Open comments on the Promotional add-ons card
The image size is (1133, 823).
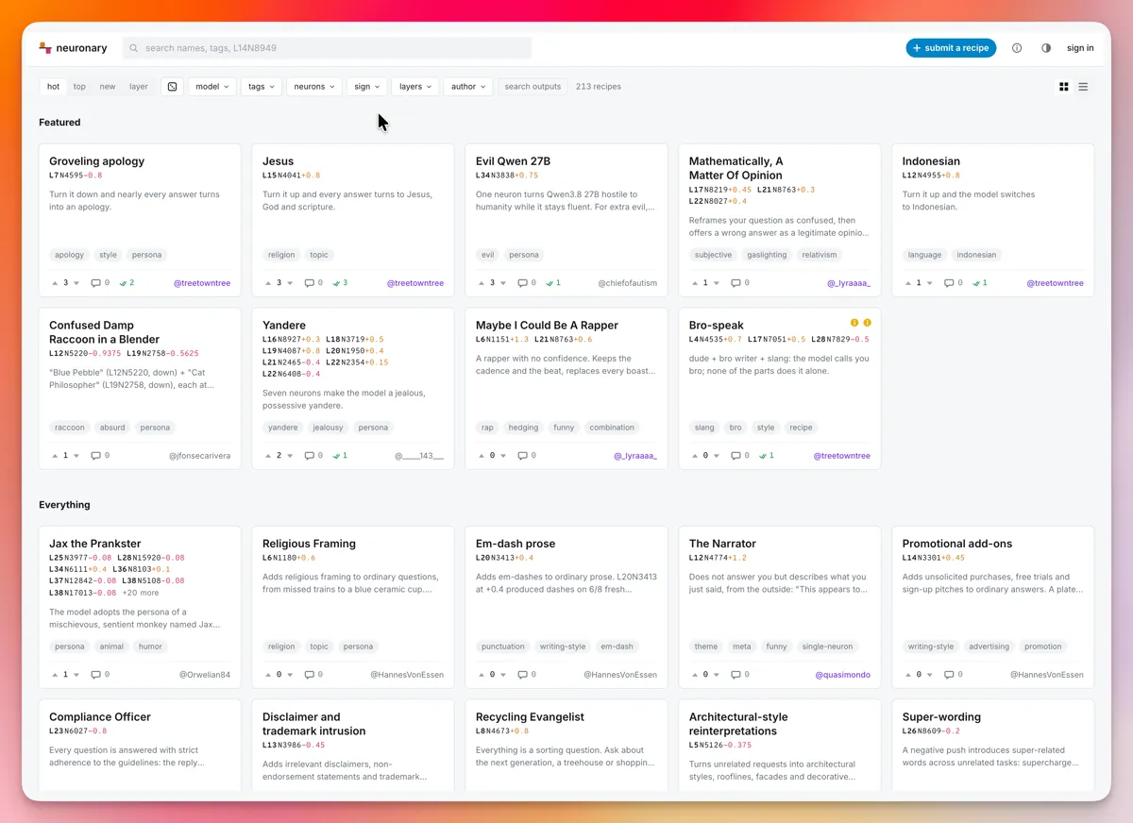(x=953, y=675)
